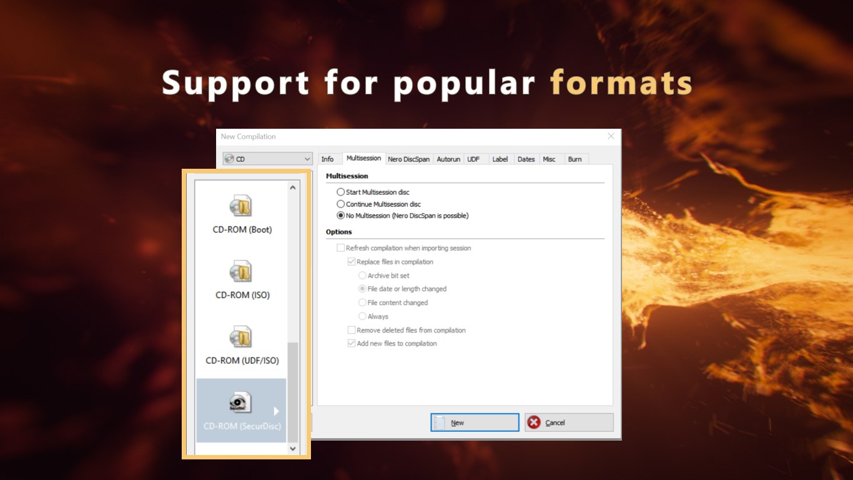The width and height of the screenshot is (853, 480).
Task: Click the red cancel icon on the Cancel button
Action: [535, 422]
